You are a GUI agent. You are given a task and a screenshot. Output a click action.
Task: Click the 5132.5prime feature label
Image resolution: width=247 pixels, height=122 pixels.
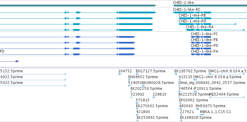(x=12, y=71)
